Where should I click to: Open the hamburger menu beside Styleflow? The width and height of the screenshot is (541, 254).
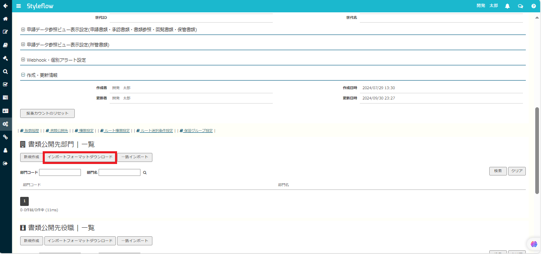[18, 6]
